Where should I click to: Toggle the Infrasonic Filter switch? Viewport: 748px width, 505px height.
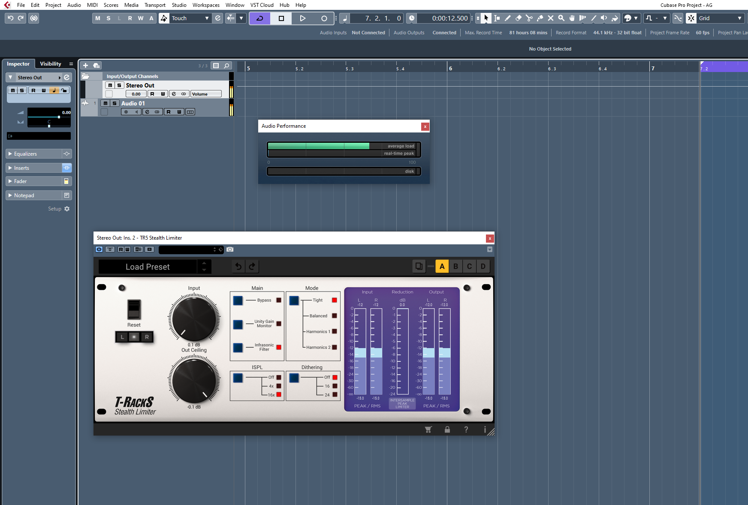238,347
